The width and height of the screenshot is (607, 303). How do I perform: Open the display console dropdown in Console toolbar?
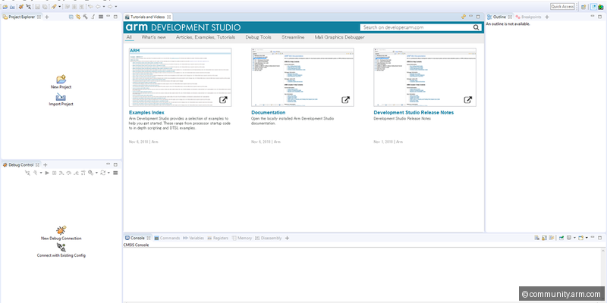(x=574, y=238)
